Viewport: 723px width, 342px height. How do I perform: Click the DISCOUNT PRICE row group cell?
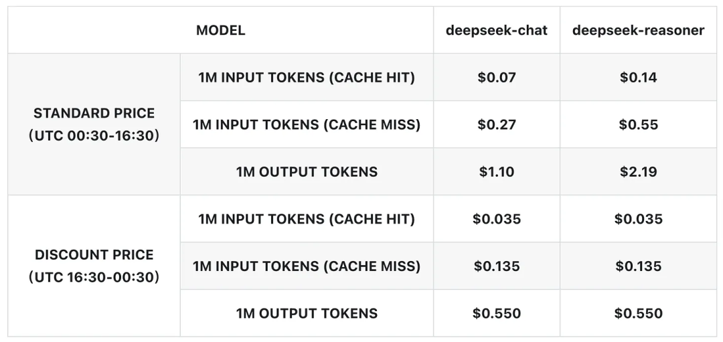(x=94, y=266)
